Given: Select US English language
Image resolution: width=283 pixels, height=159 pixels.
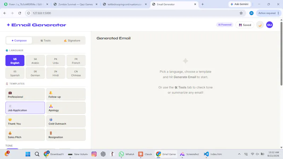Looking at the screenshot, I should coord(15,61).
